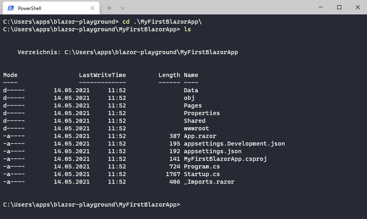This screenshot has width=367, height=219.
Task: Close the PowerShell tab
Action: point(93,8)
